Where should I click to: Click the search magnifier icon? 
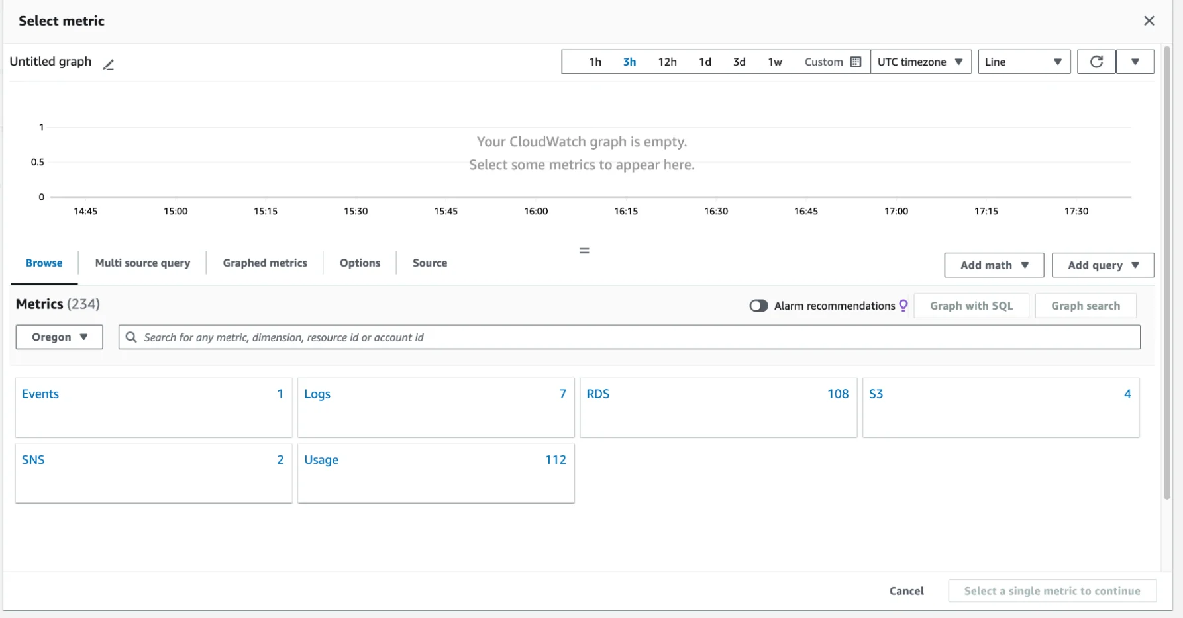131,337
